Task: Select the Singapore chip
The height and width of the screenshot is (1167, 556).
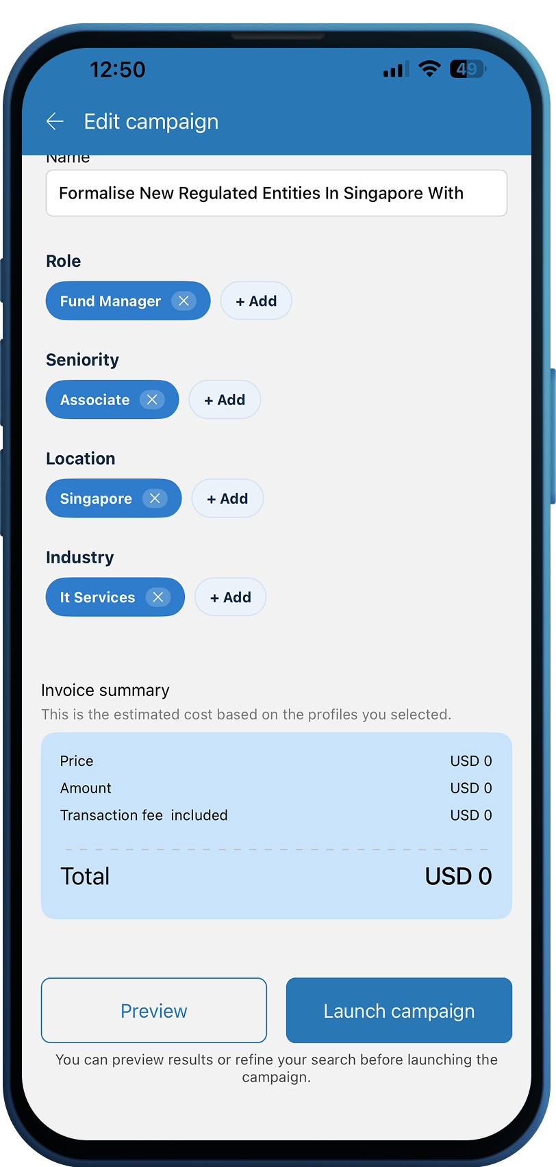Action: [96, 498]
